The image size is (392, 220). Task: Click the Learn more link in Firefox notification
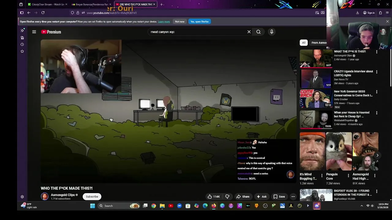pyautogui.click(x=164, y=22)
